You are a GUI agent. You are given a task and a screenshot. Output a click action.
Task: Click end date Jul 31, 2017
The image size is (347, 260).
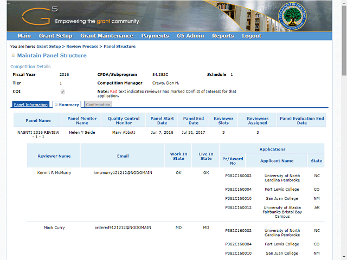pos(194,132)
